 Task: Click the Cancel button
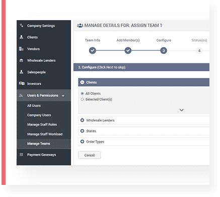90,155
